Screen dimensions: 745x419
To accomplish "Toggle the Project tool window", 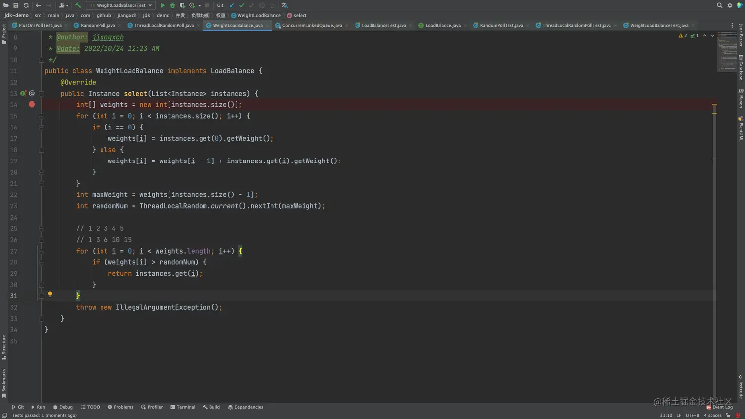I will (x=4, y=34).
